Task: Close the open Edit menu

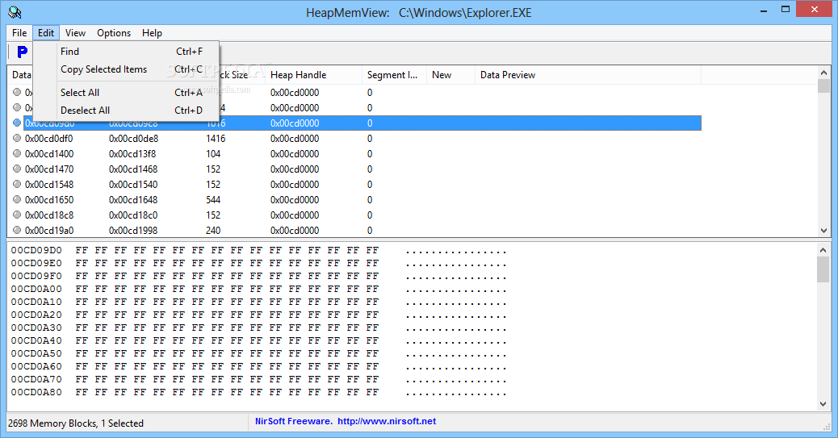Action: point(46,32)
